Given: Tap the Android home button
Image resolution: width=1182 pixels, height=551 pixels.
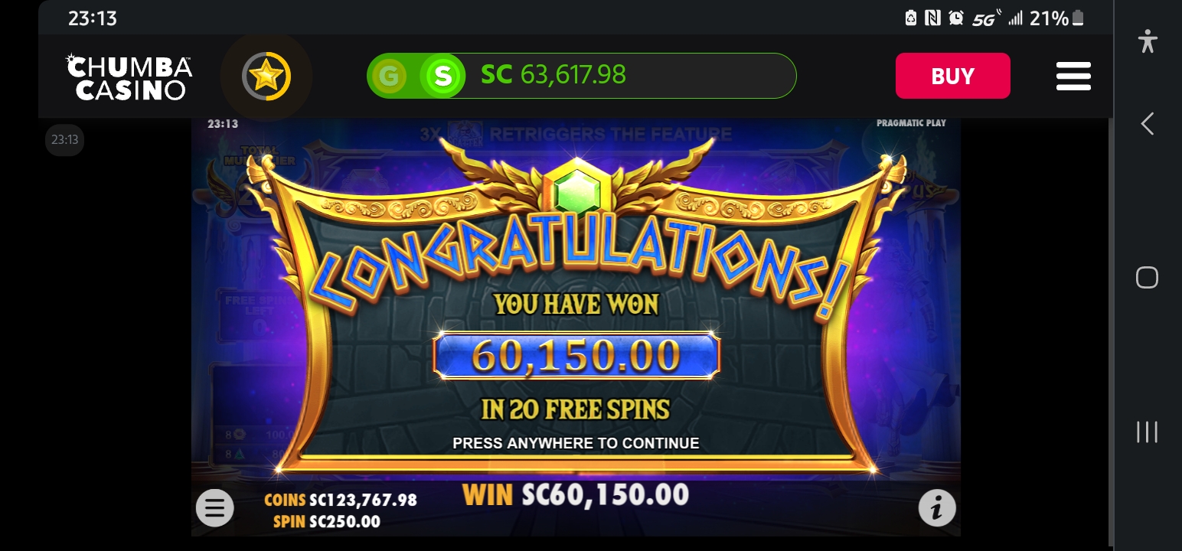Looking at the screenshot, I should pos(1147,277).
